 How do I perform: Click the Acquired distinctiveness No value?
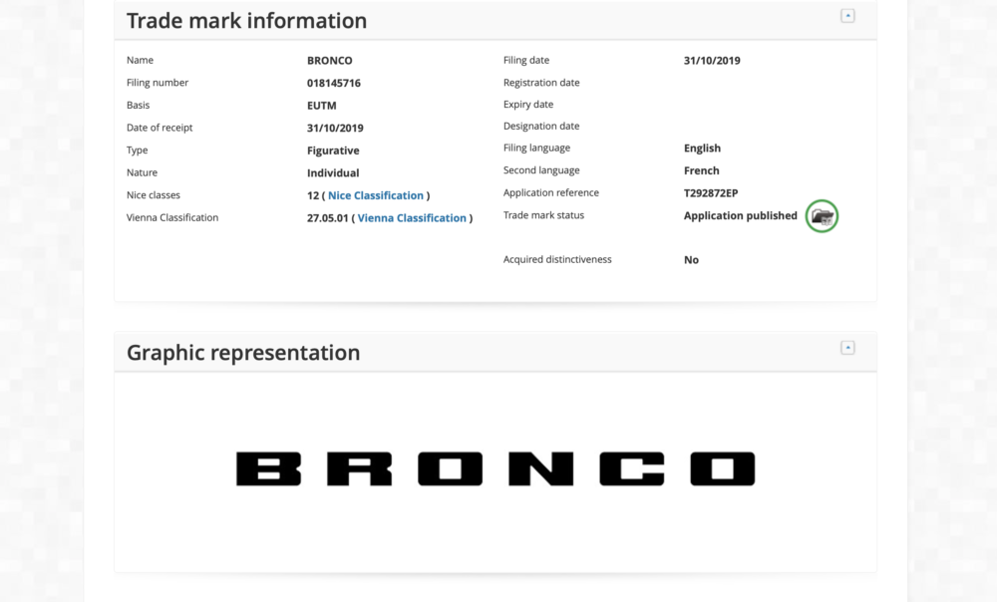coord(691,260)
